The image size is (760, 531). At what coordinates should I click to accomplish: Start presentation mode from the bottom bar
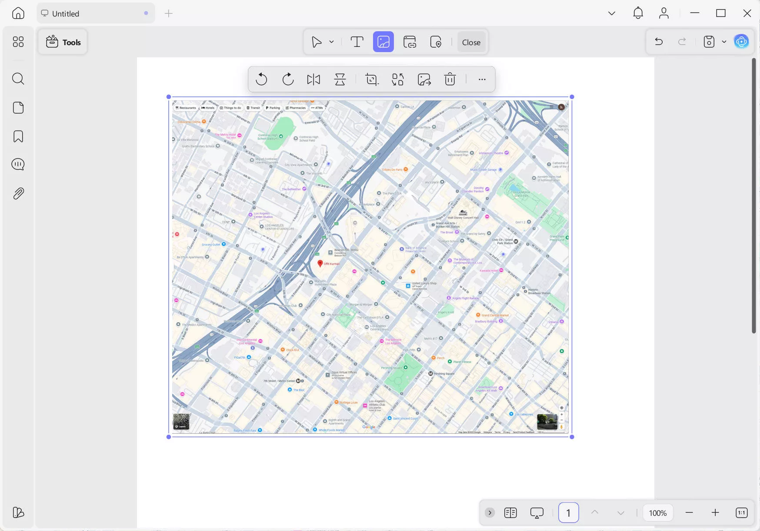(x=537, y=513)
